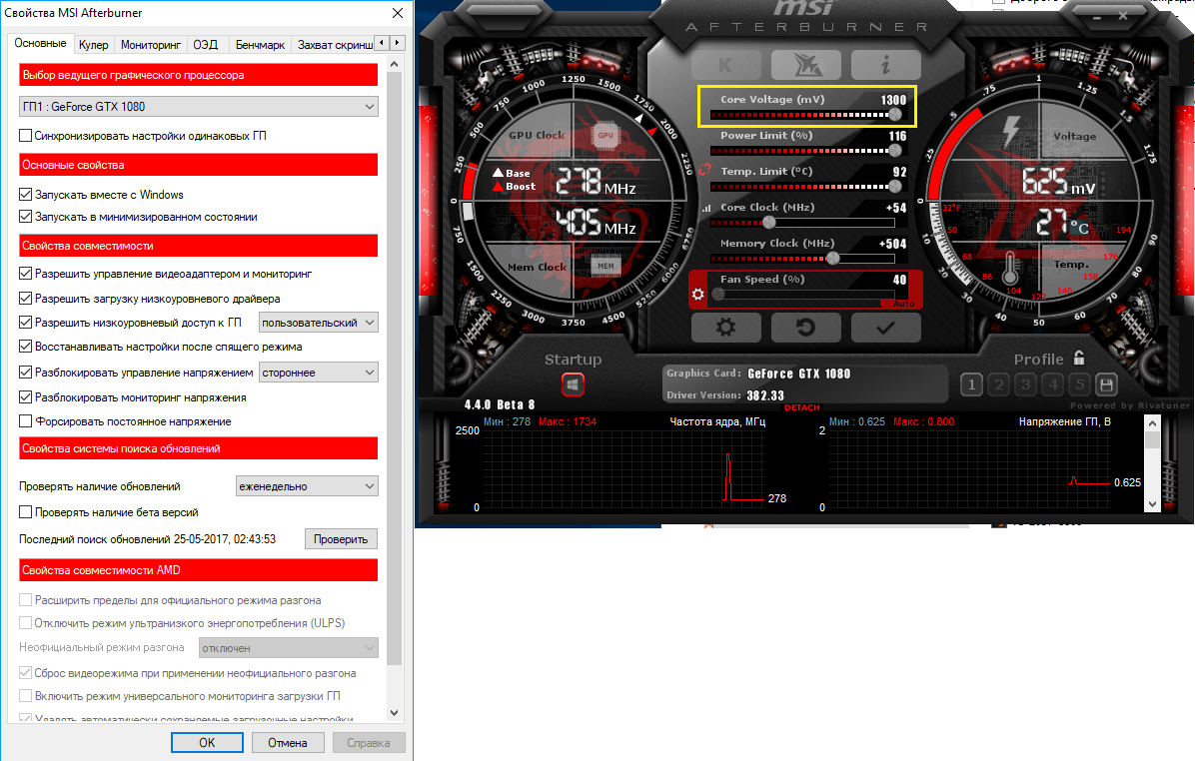Click the GPU chip icon in the clock gauge

point(605,135)
